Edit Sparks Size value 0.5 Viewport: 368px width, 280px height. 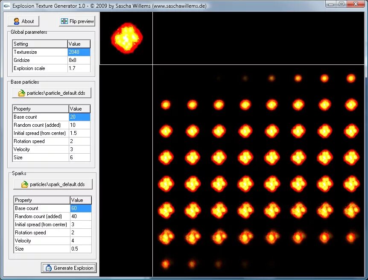pos(81,249)
